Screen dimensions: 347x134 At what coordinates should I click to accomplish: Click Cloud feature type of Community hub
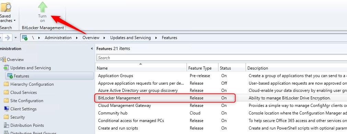click(195, 113)
